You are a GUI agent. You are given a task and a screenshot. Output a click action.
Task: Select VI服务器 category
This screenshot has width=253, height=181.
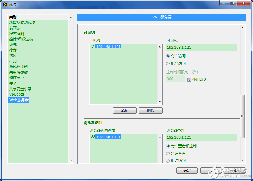click(x=17, y=94)
